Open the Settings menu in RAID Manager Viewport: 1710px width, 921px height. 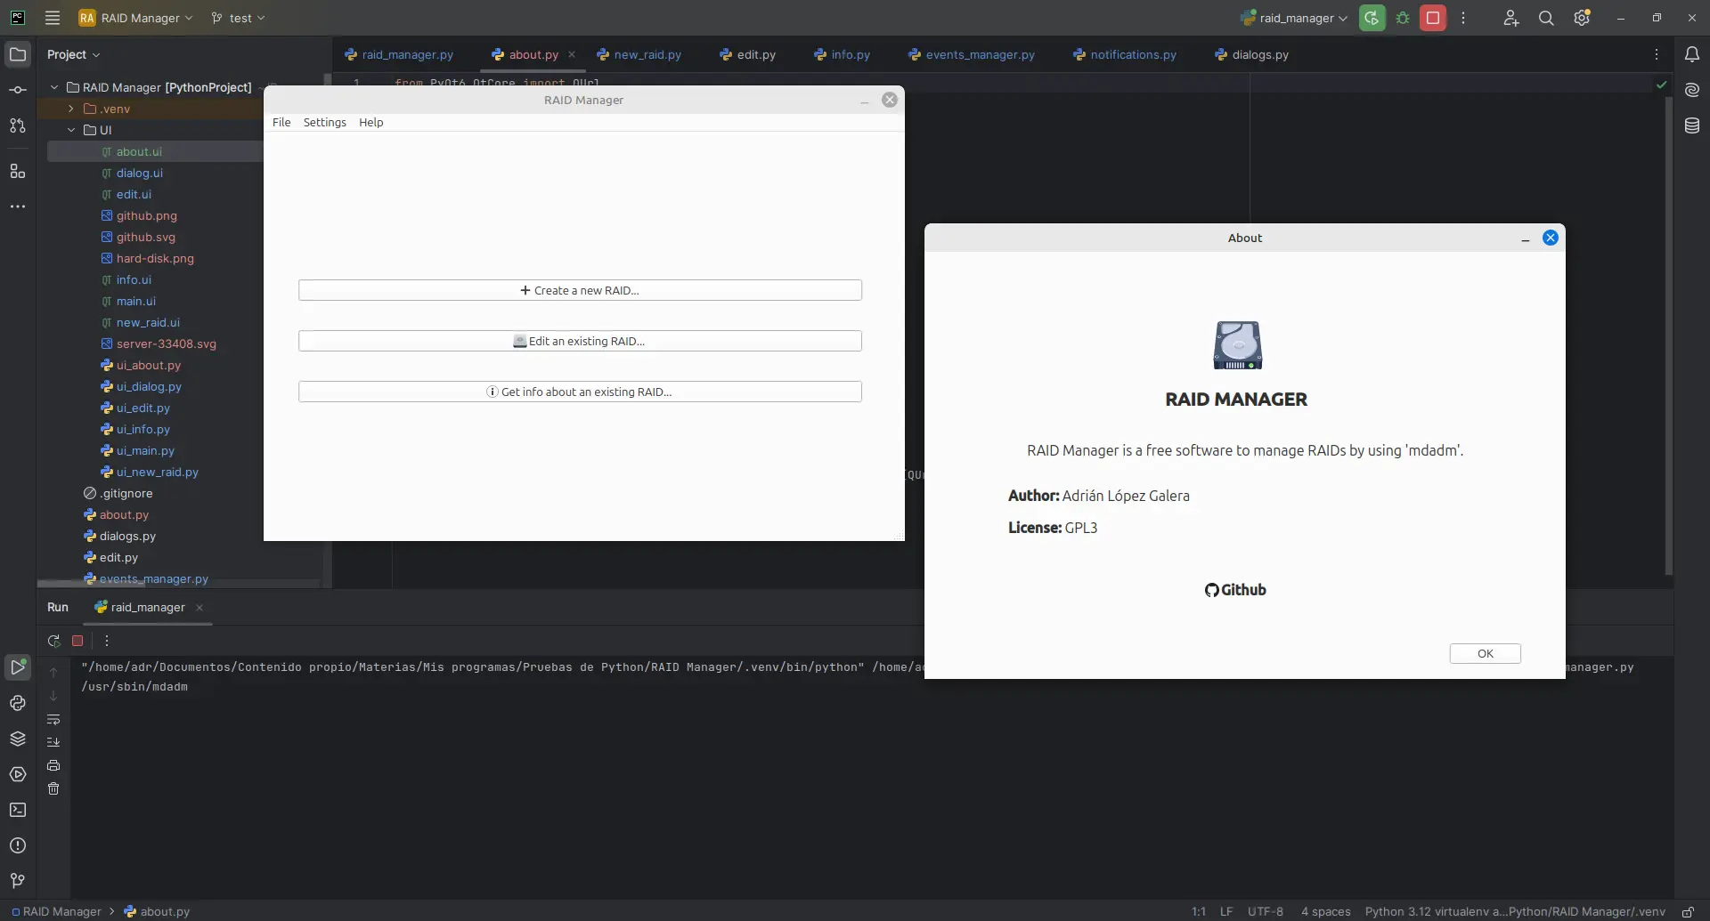(x=324, y=123)
